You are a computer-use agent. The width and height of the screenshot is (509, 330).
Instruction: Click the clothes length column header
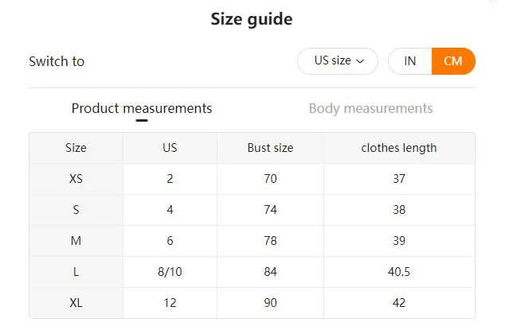(399, 148)
